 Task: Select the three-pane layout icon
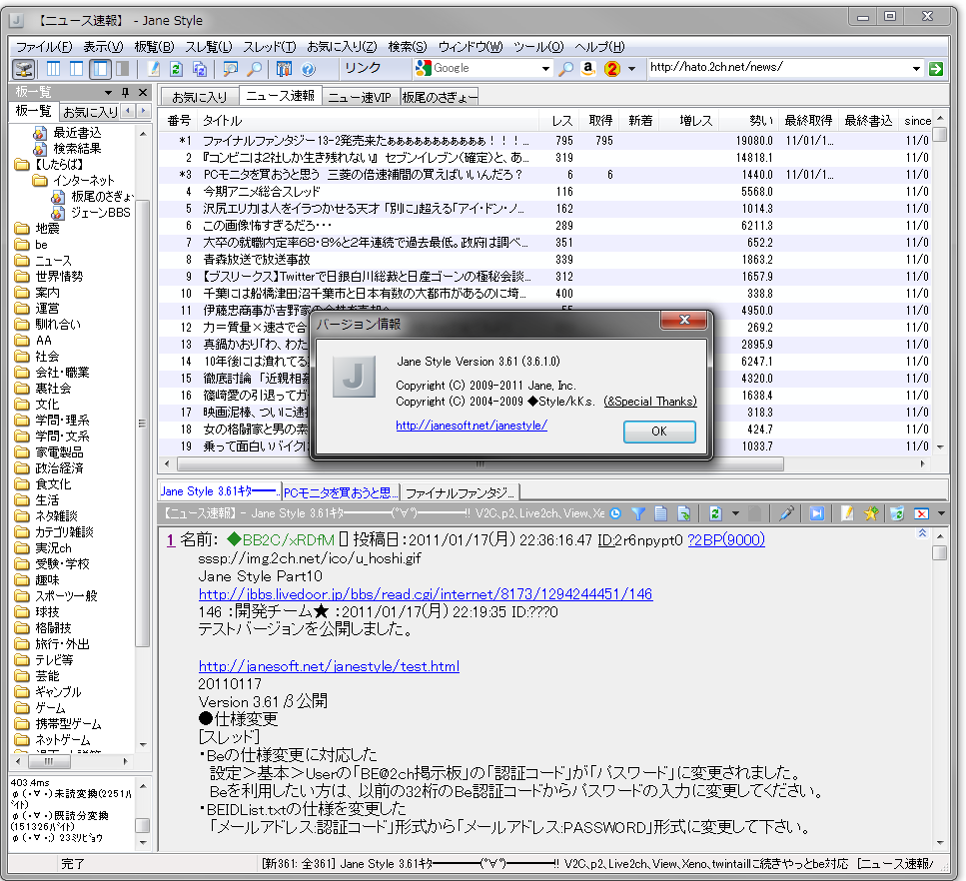coord(54,69)
